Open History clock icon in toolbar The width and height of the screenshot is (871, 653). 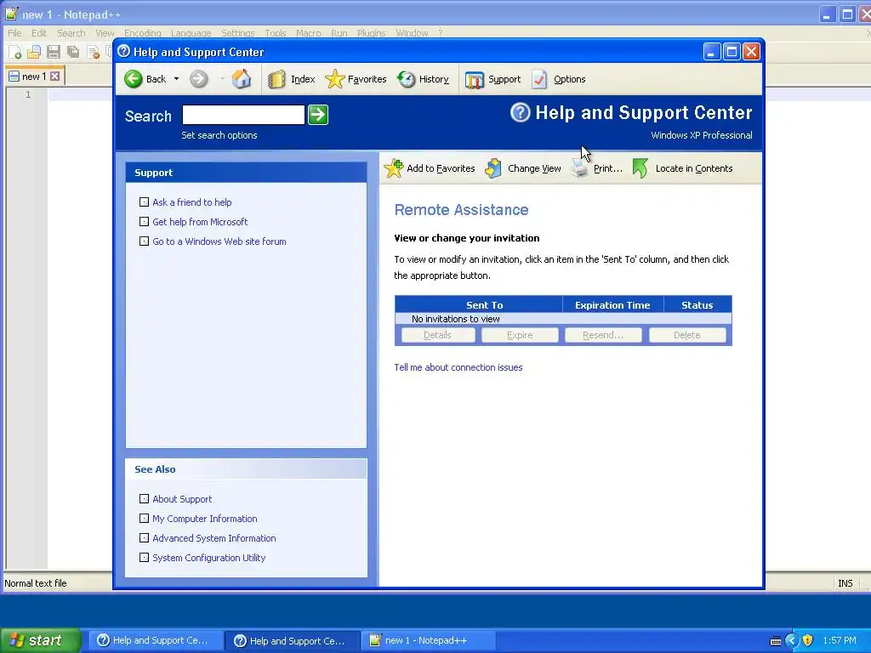pyautogui.click(x=406, y=79)
